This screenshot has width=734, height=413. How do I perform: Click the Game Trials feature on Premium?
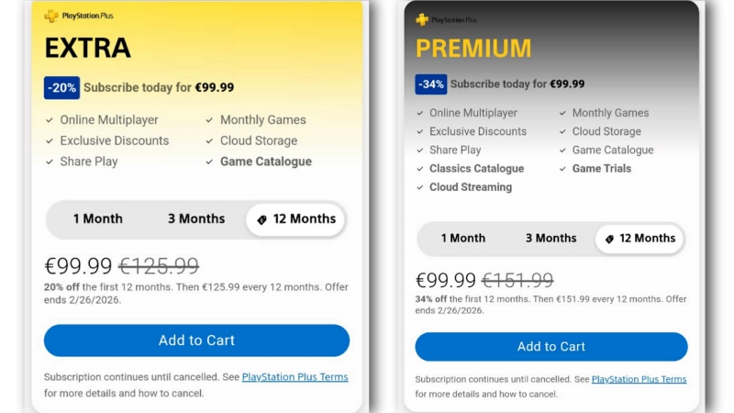[x=601, y=169]
